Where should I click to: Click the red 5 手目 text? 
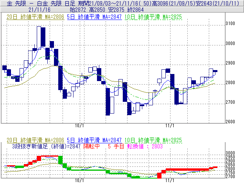point(116,146)
